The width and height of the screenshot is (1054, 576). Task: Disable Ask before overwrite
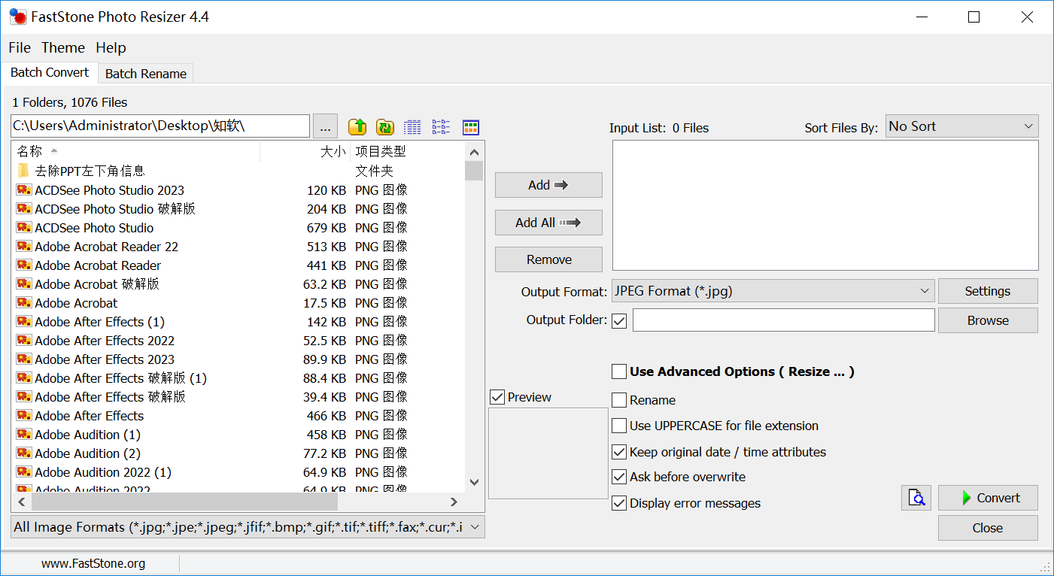click(x=619, y=477)
